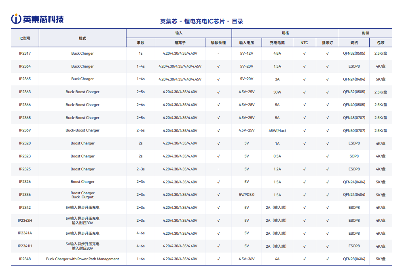This screenshot has width=404, height=272.
Task: Click the 'NTC' column header
Action: [x=304, y=43]
